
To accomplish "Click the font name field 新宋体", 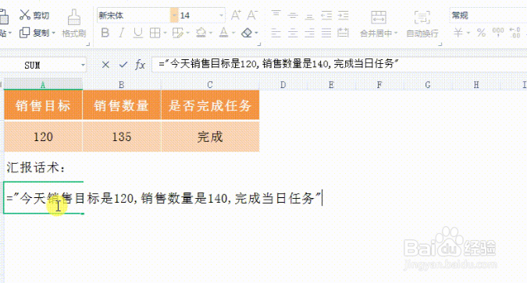I will (x=134, y=16).
